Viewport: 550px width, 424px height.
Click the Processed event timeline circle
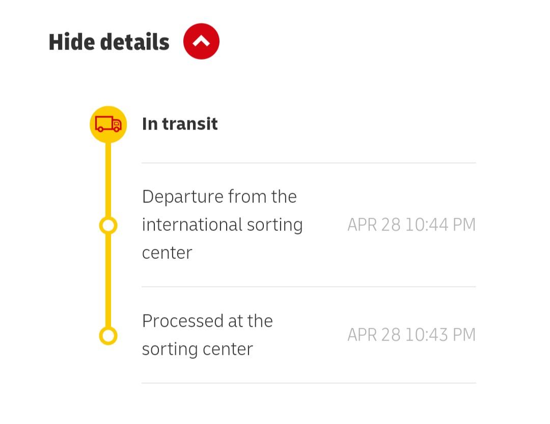click(108, 335)
